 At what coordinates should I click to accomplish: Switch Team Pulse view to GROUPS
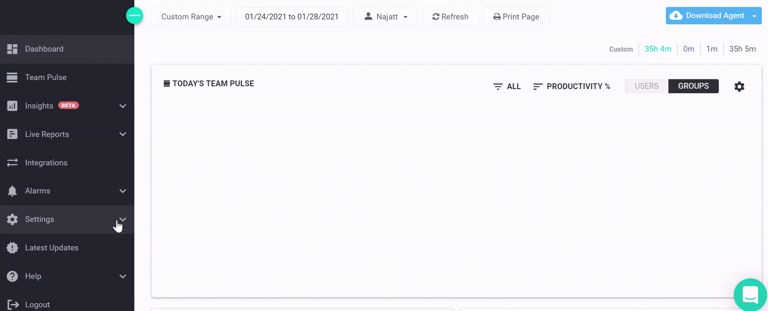pyautogui.click(x=693, y=86)
